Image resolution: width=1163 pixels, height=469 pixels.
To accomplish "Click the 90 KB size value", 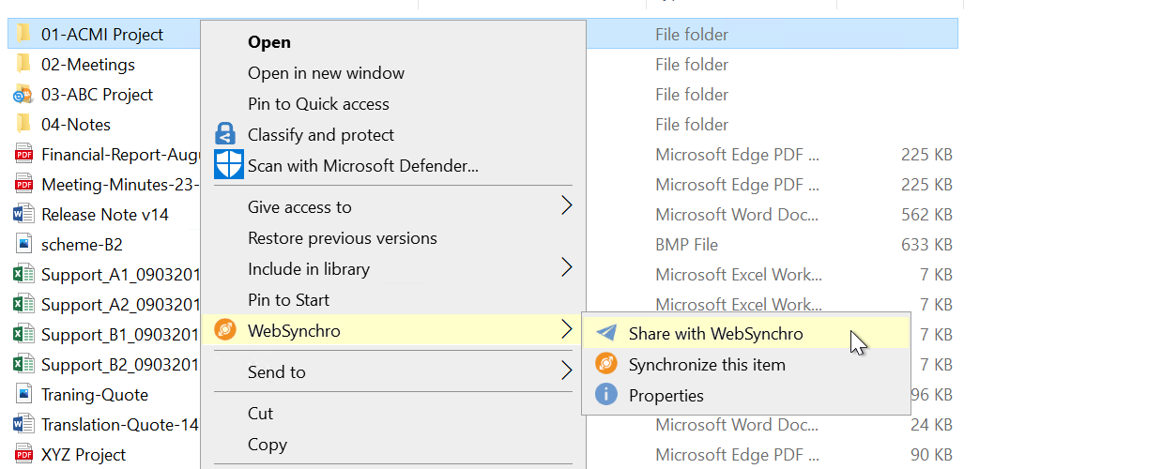I will (931, 454).
